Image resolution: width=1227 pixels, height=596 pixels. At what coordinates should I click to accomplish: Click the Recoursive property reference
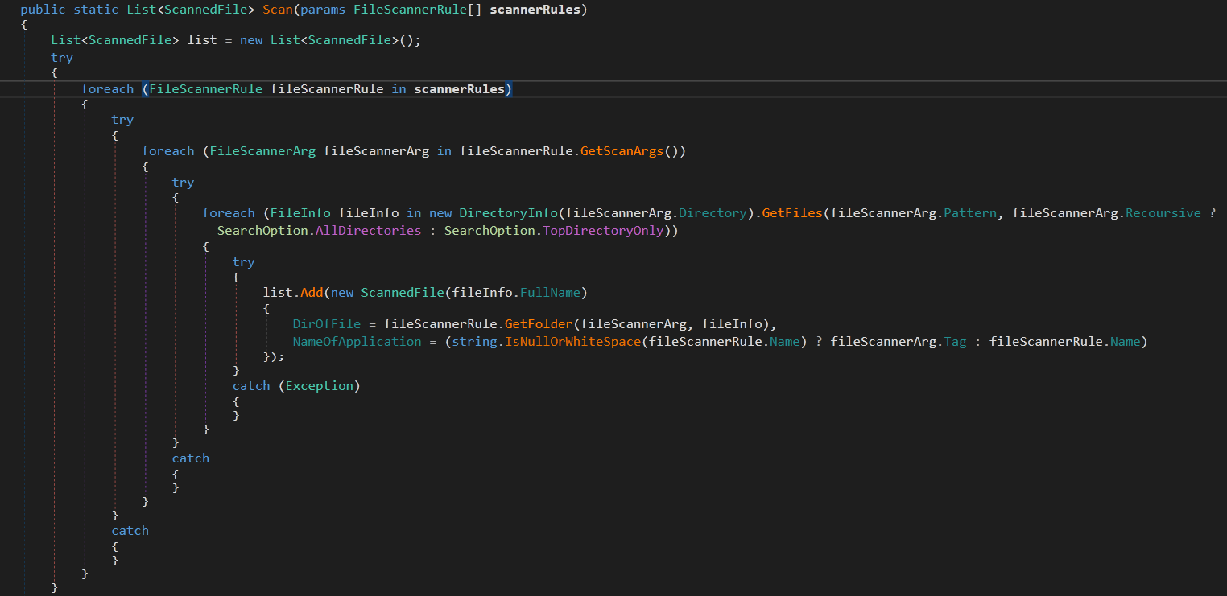click(1163, 213)
